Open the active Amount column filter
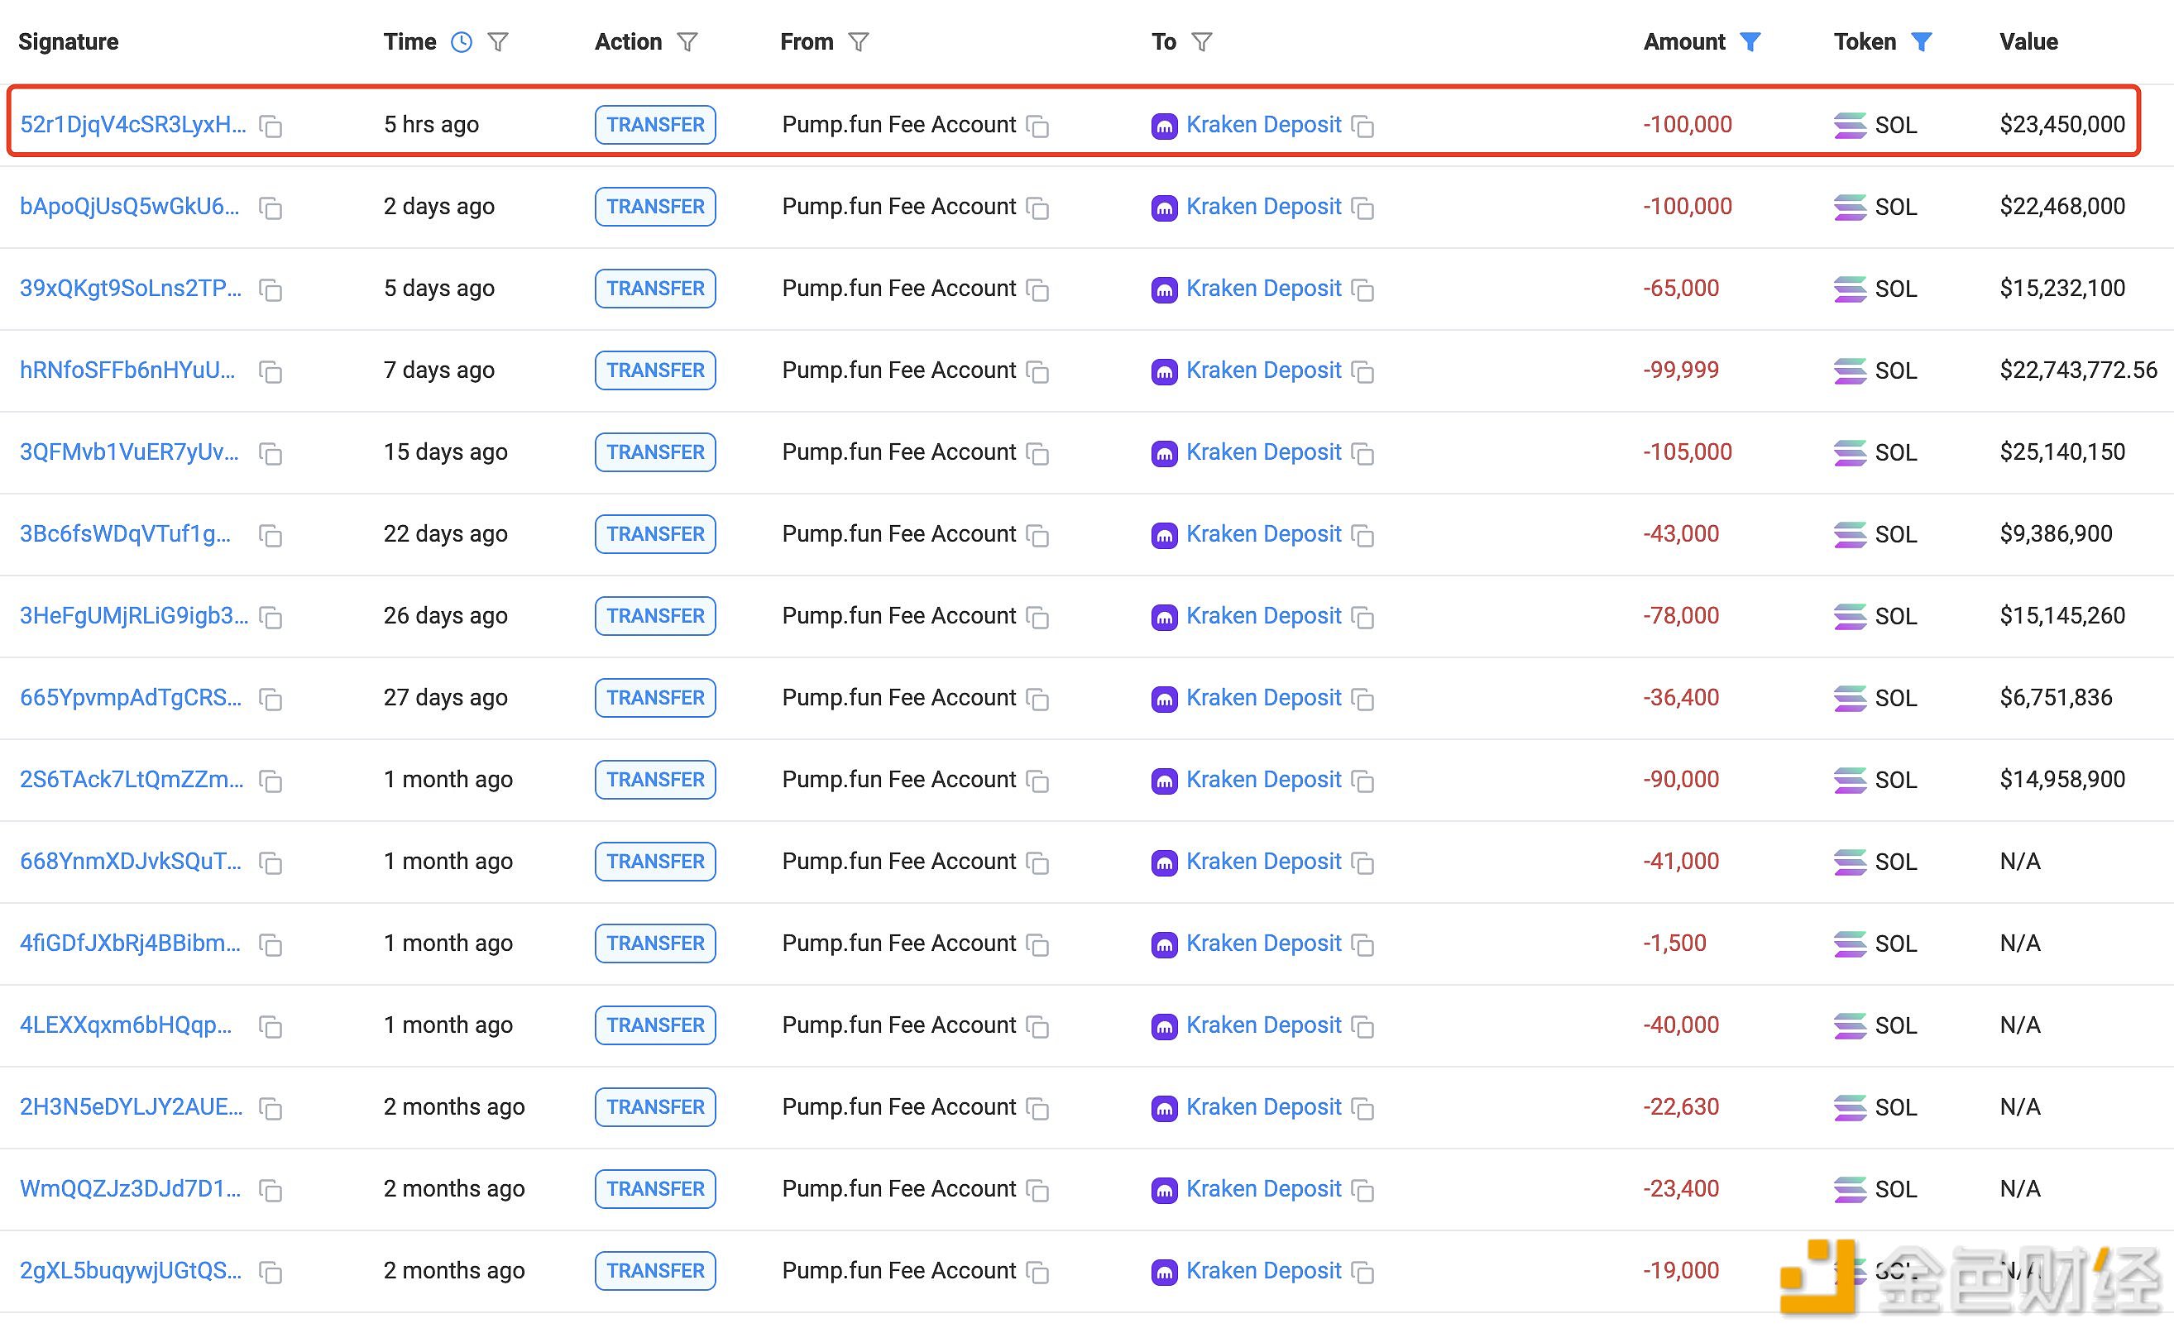 point(1750,41)
